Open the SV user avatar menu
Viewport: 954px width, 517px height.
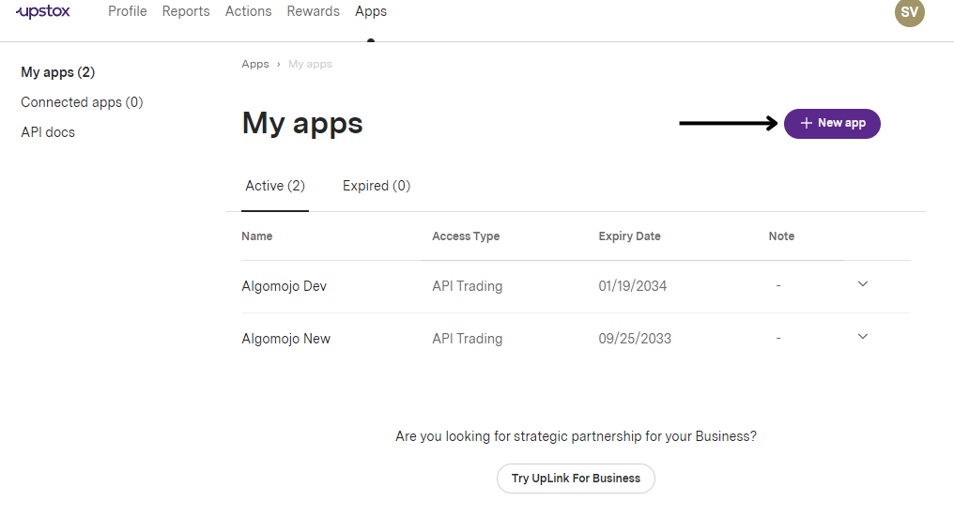(x=909, y=12)
